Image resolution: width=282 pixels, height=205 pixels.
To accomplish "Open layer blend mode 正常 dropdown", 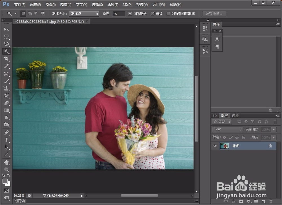I will 228,129.
